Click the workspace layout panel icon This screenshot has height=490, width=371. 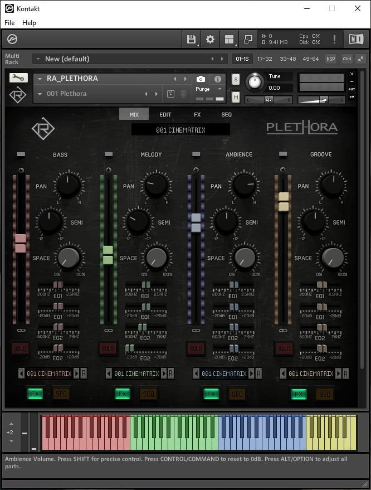[229, 39]
